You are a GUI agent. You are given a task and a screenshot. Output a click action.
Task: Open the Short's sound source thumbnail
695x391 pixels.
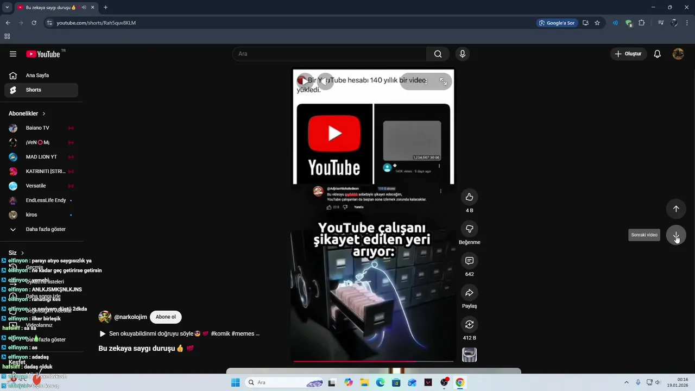469,355
